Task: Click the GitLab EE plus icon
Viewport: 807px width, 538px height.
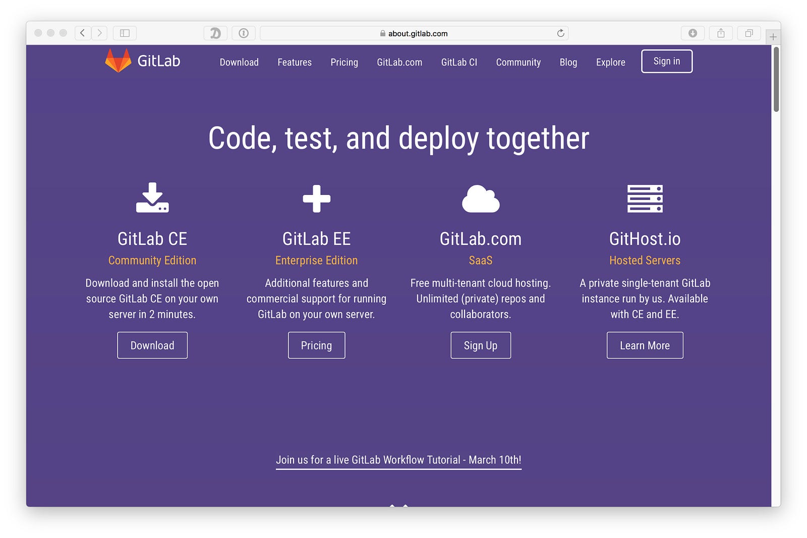Action: point(317,198)
